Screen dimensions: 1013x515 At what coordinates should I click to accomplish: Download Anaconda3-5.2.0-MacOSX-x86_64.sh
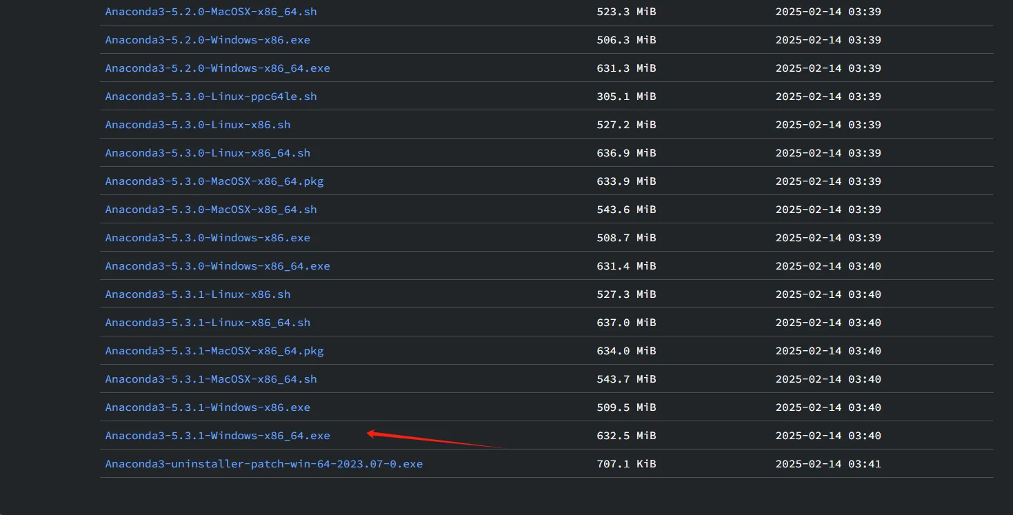pyautogui.click(x=211, y=12)
